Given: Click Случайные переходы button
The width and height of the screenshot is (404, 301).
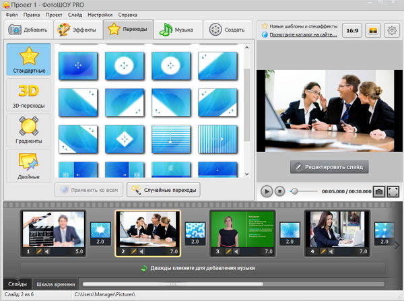Looking at the screenshot, I should pyautogui.click(x=164, y=190).
